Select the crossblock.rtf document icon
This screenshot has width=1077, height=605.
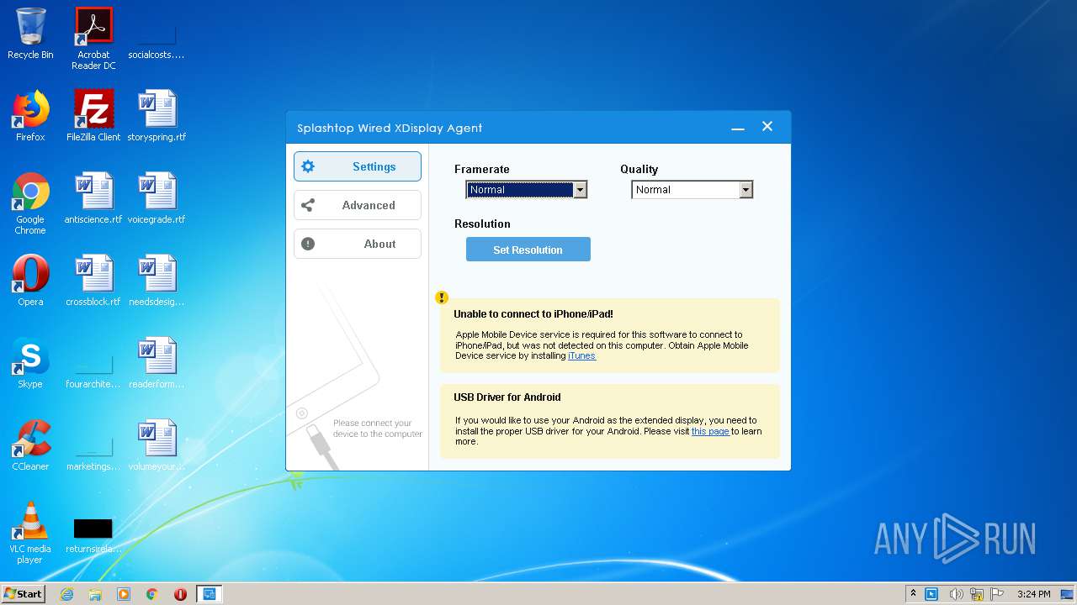click(93, 281)
